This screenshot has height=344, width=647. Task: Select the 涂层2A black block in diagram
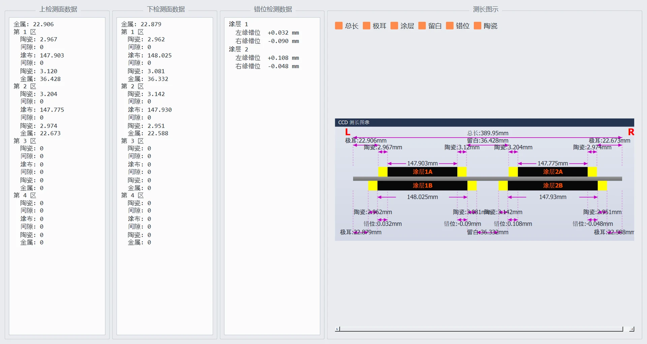[553, 172]
